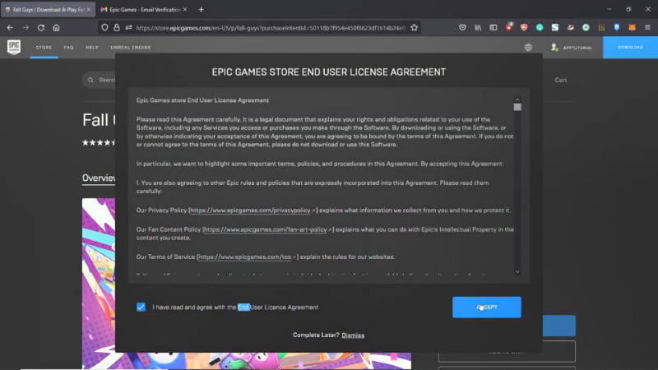
Task: Toggle the sidebar view icon
Action: coord(493,28)
